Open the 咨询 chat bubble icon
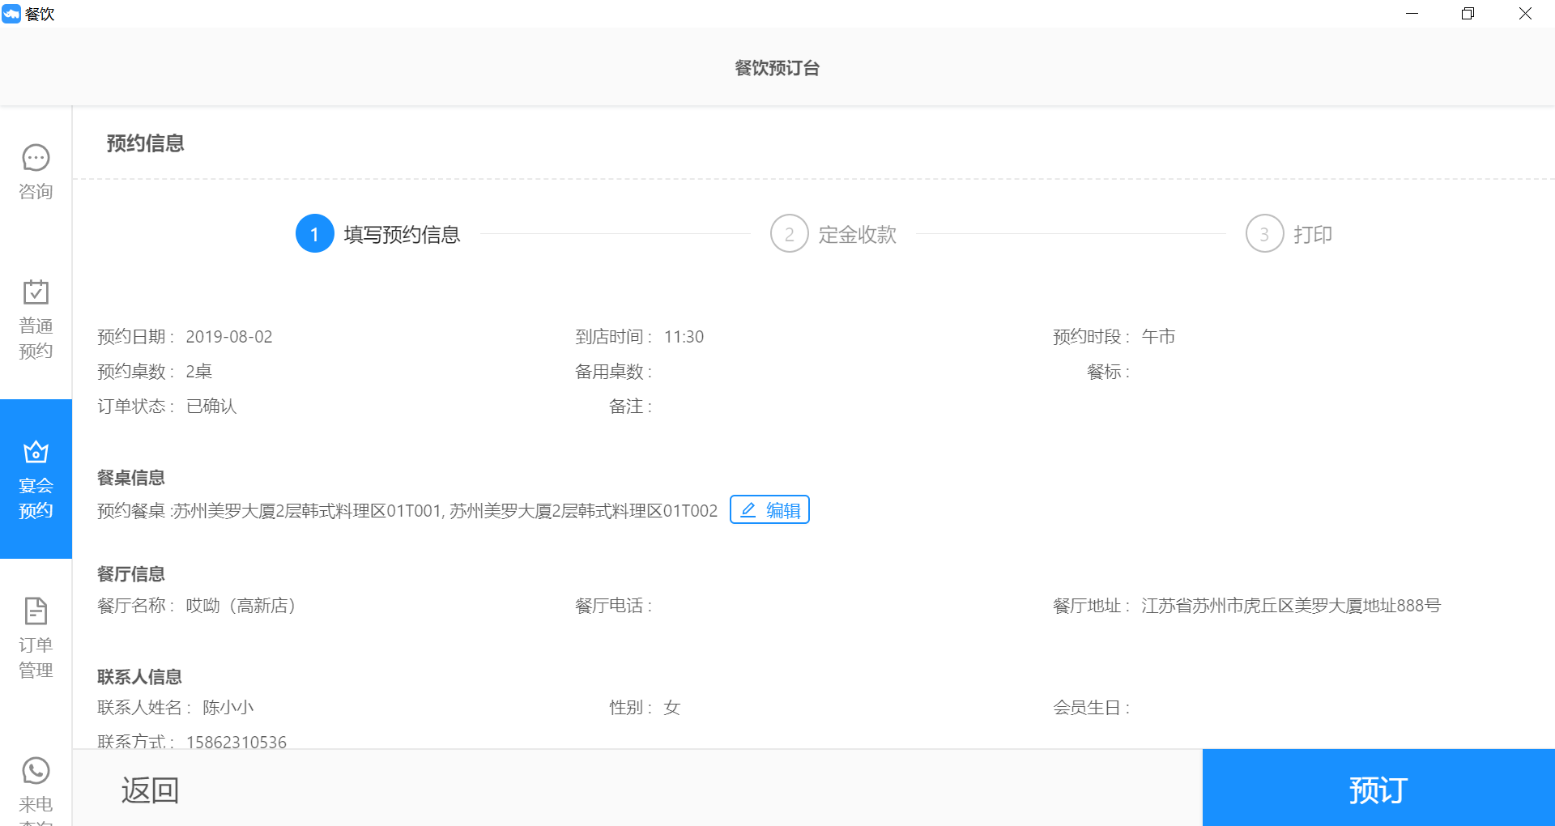This screenshot has height=826, width=1555. pos(36,158)
